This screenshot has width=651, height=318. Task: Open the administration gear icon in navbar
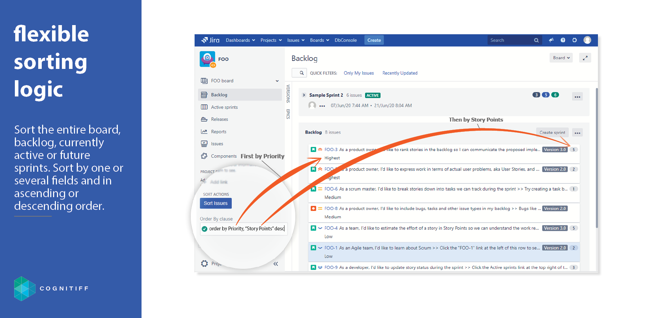[575, 40]
